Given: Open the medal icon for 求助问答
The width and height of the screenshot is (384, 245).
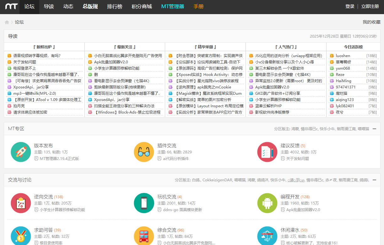Looking at the screenshot, I should pyautogui.click(x=21, y=236).
